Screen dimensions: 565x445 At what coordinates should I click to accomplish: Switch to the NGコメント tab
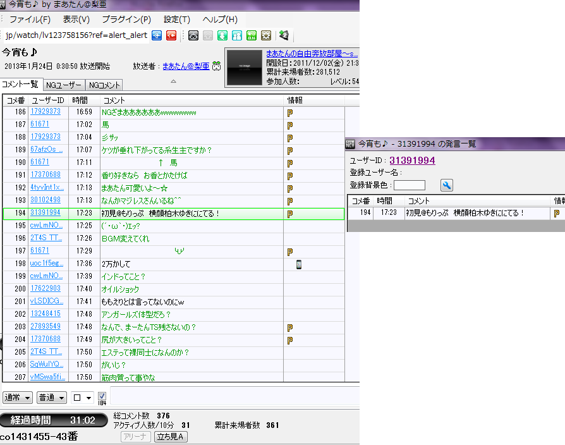[104, 85]
